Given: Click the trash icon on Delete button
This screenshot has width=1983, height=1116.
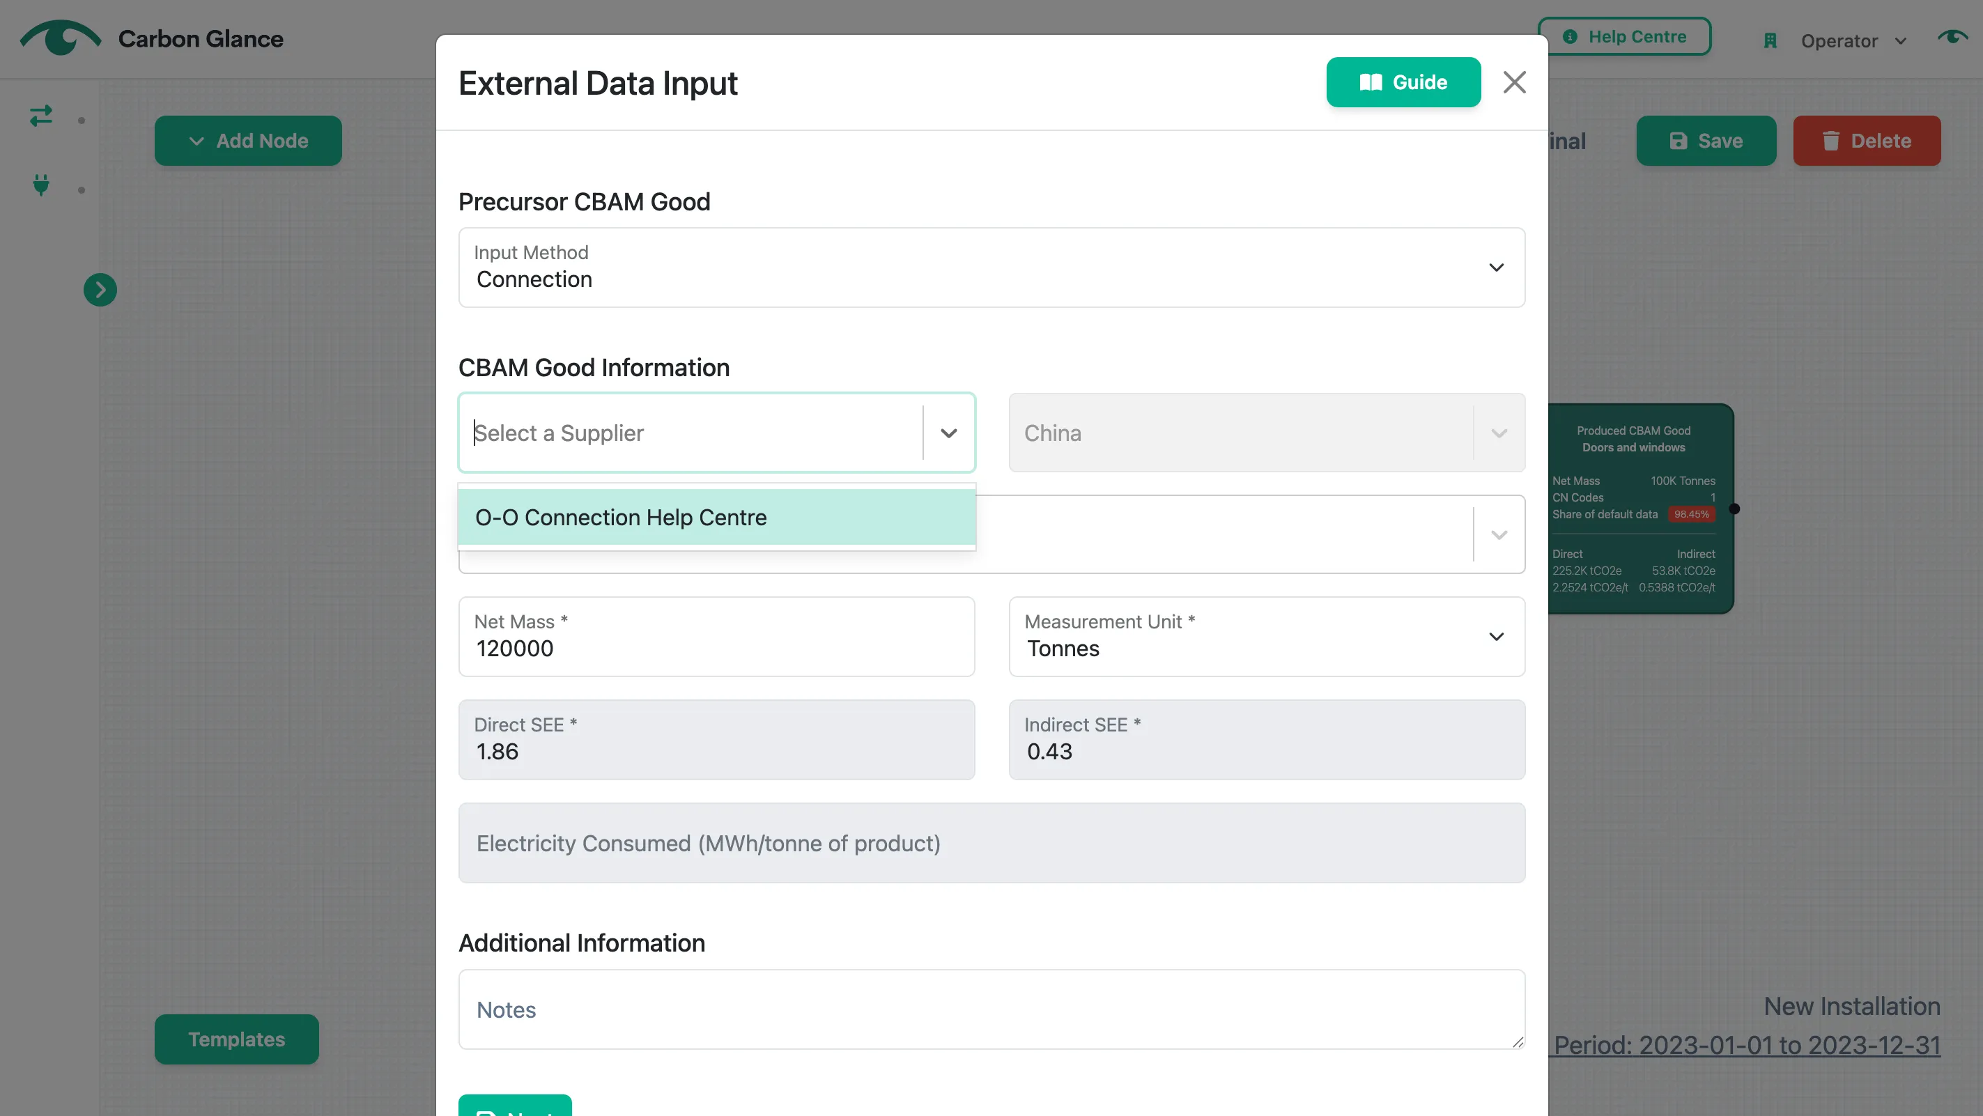Looking at the screenshot, I should pos(1830,141).
